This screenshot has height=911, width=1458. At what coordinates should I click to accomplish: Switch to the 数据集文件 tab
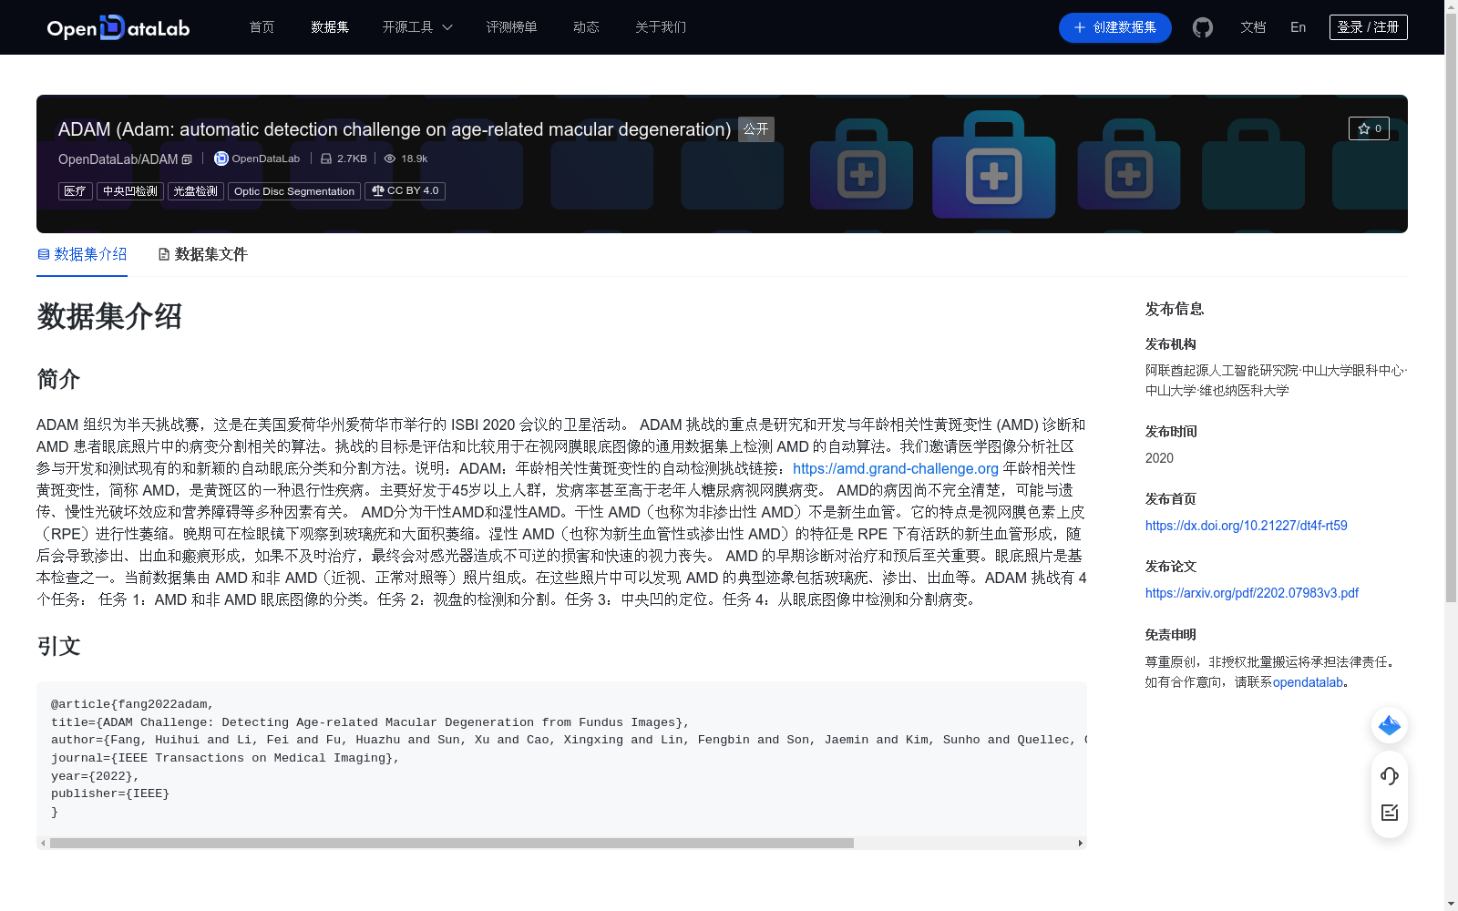[x=202, y=254]
